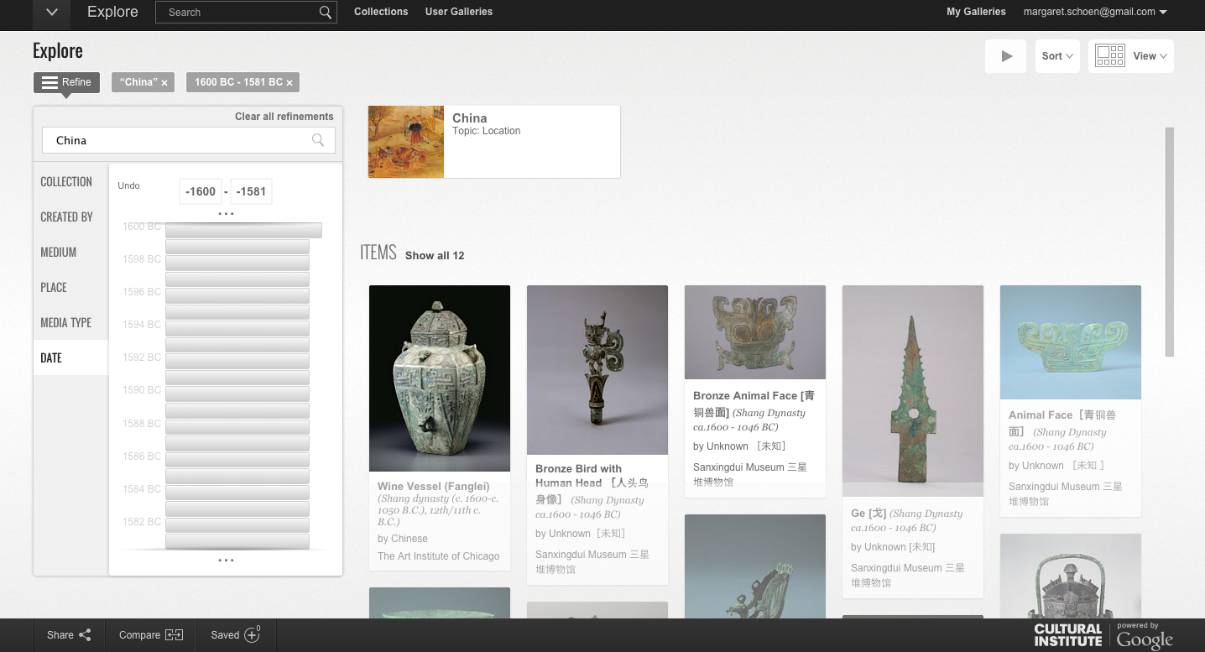Screen dimensions: 1205x652
Task: Click the Cultural Institute logo
Action: [x=1068, y=635]
